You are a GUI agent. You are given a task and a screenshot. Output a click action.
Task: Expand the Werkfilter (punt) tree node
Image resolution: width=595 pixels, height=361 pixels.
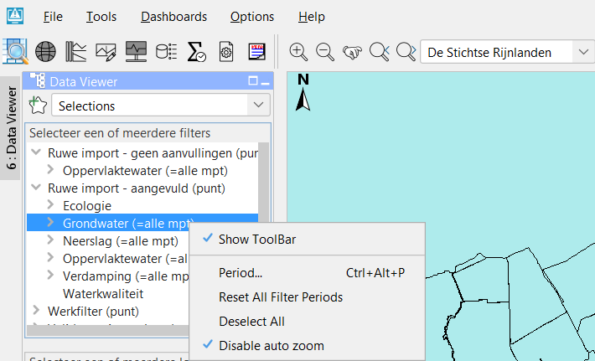[x=36, y=312]
